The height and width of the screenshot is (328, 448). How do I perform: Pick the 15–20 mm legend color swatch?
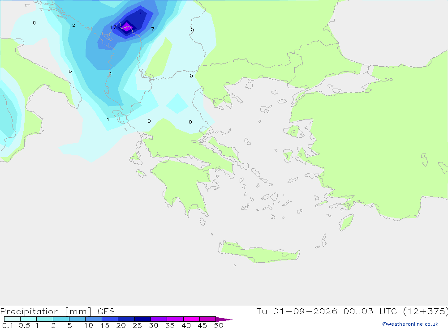[110, 319]
